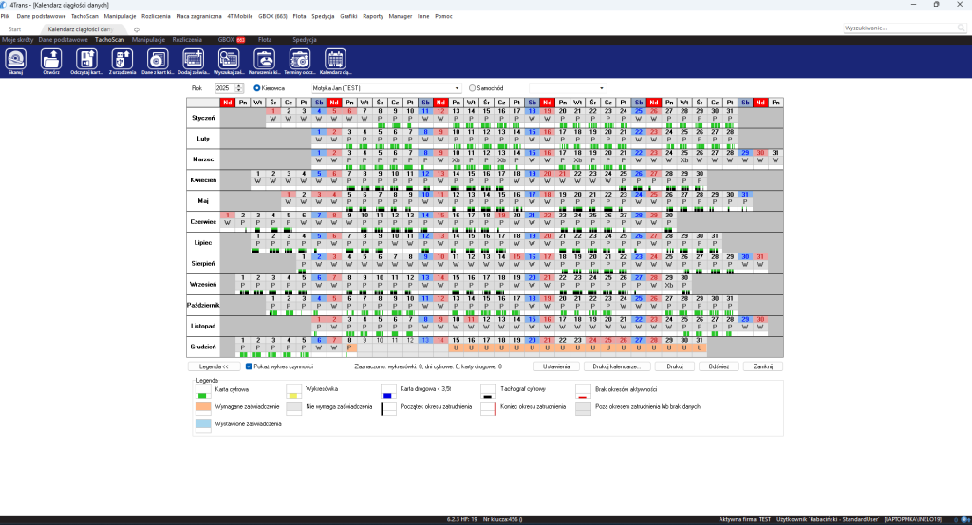
Task: Select the Kierowca radio button
Action: click(x=256, y=88)
